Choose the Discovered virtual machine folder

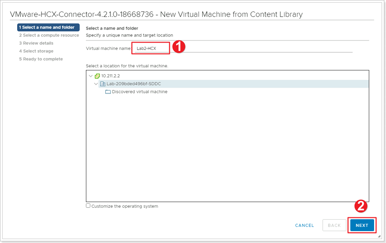click(139, 92)
